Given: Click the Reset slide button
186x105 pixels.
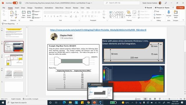Looking at the screenshot, I should click(x=35, y=15).
